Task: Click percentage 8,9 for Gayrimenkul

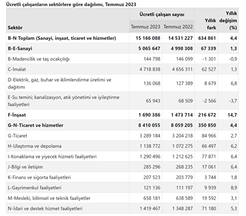Action: pos(234,188)
